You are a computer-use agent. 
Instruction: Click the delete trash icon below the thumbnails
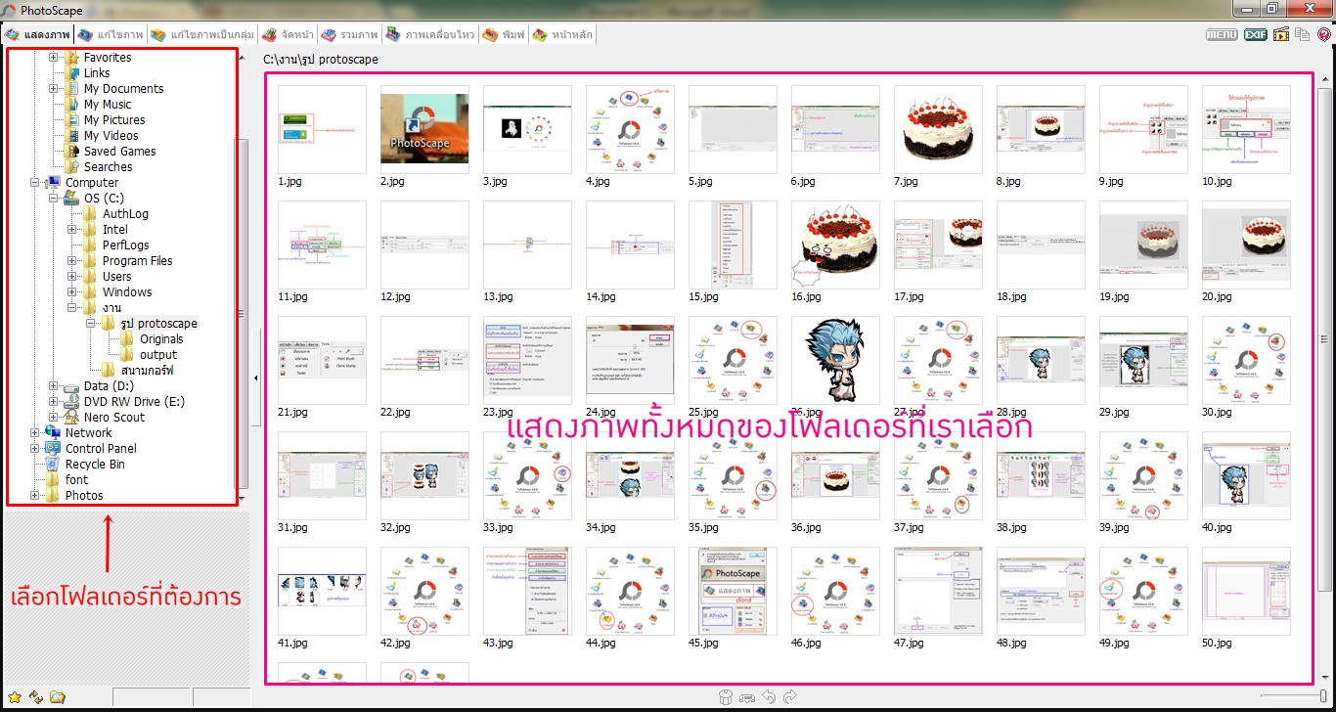pyautogui.click(x=725, y=697)
